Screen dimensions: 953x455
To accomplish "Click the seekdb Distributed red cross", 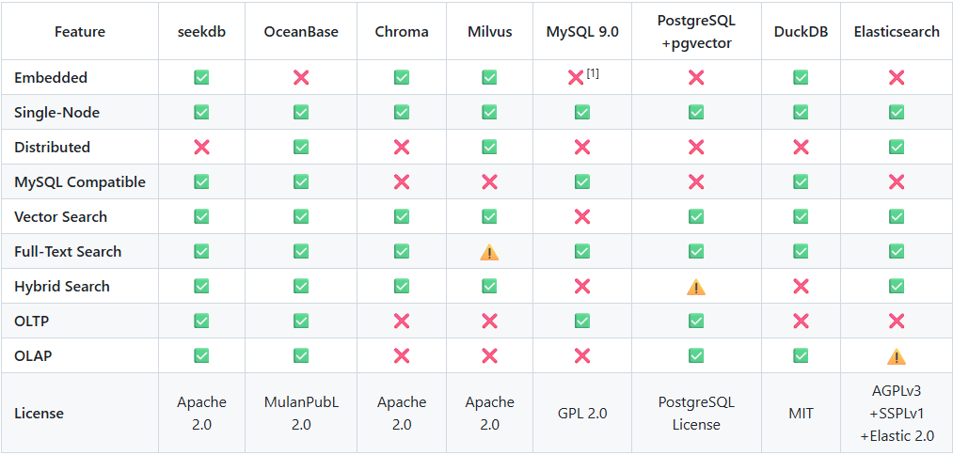I will [201, 148].
